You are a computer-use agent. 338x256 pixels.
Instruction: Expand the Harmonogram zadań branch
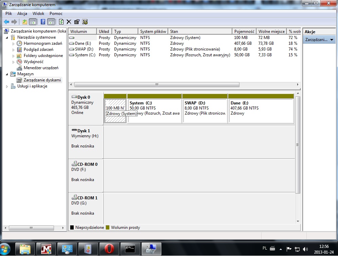[13, 44]
